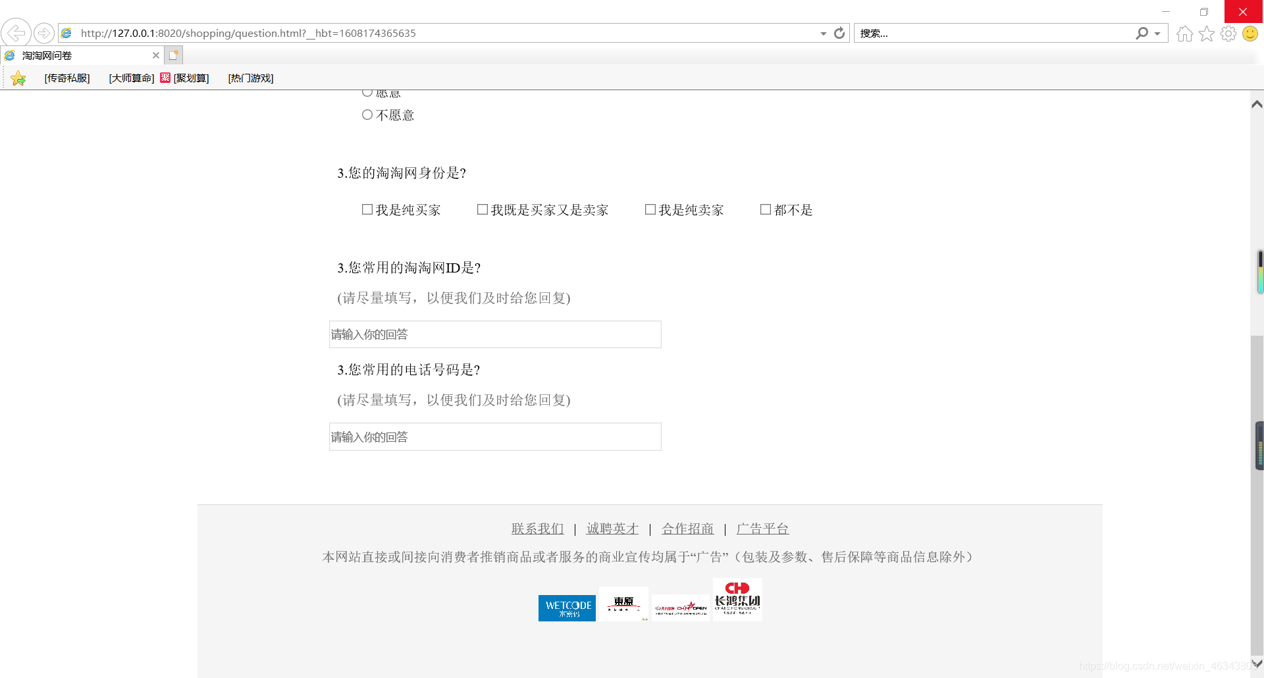Screen dimensions: 1264x678
Task: Open the [聚划算] bookmark
Action: pyautogui.click(x=185, y=78)
